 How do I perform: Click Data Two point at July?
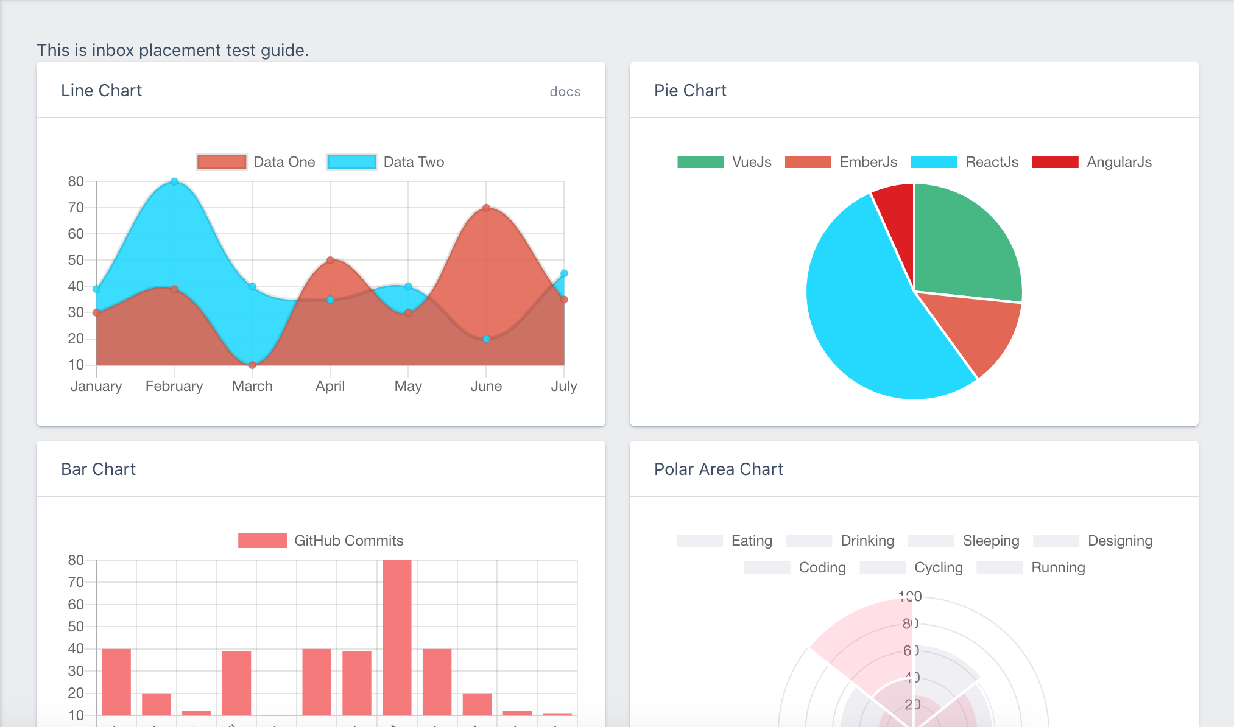click(x=564, y=273)
